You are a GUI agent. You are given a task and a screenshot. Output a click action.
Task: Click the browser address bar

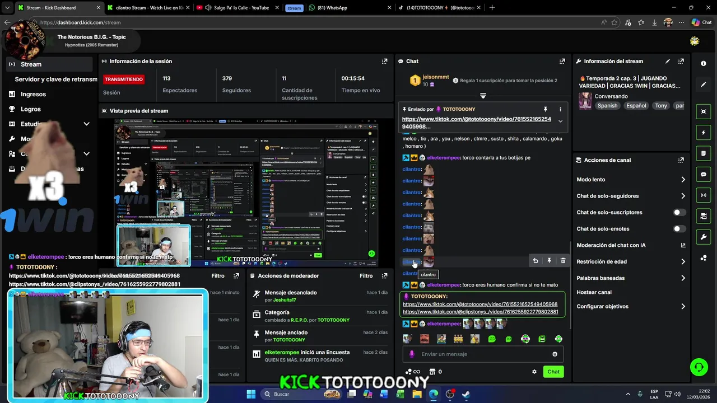(x=319, y=22)
